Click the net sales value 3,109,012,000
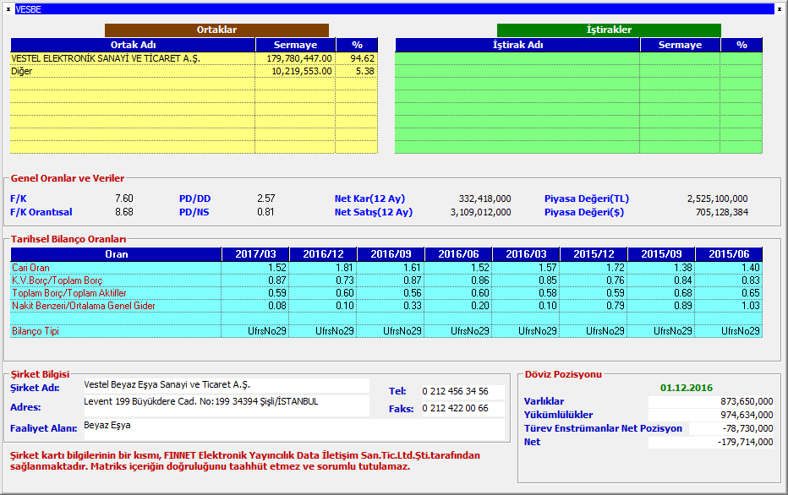 click(481, 212)
